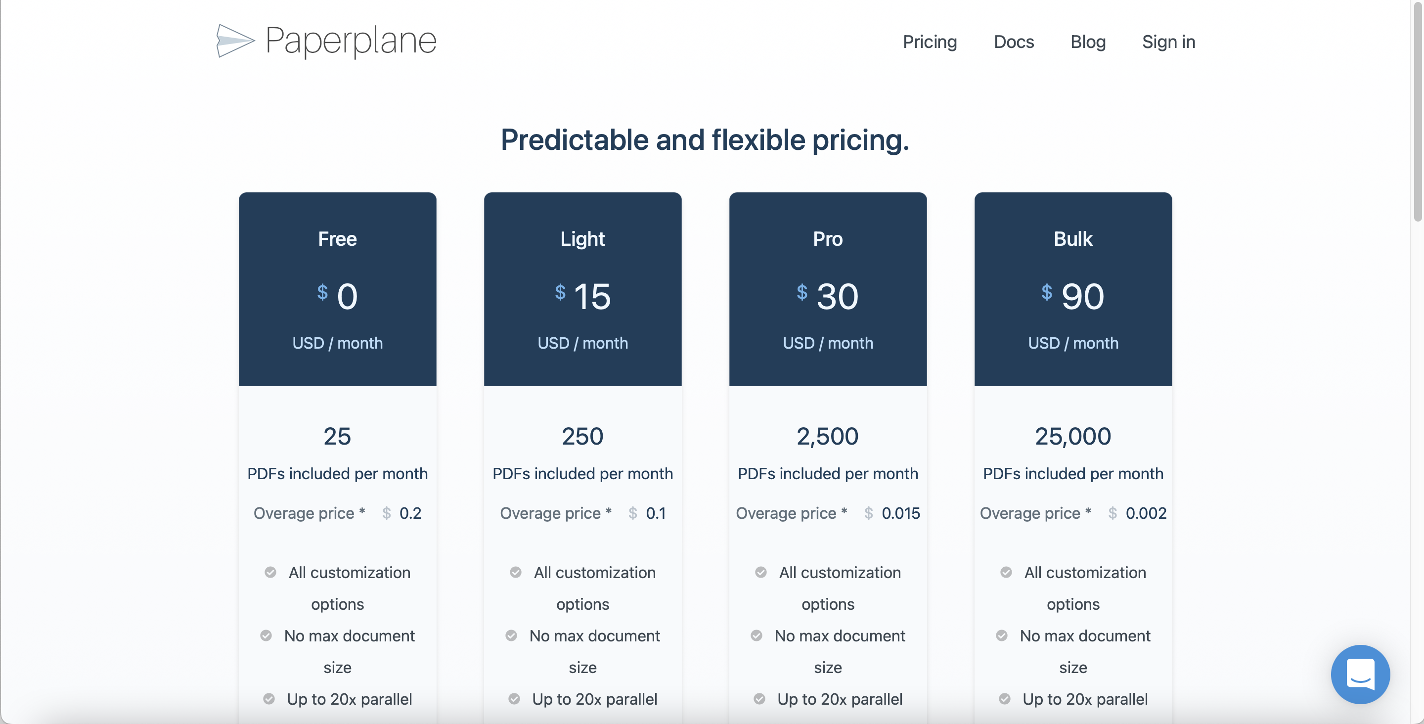The width and height of the screenshot is (1424, 724).
Task: Click checkmark beside Light plan Up to 20x parallel
Action: [514, 699]
